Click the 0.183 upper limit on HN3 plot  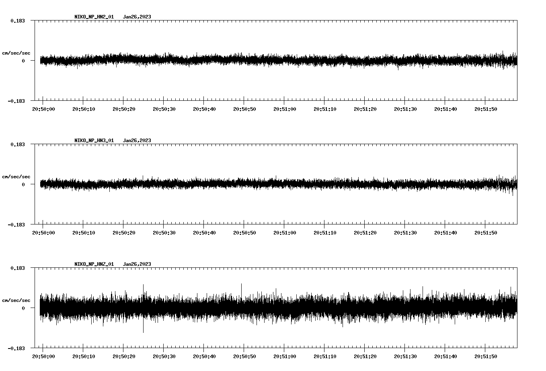point(18,144)
